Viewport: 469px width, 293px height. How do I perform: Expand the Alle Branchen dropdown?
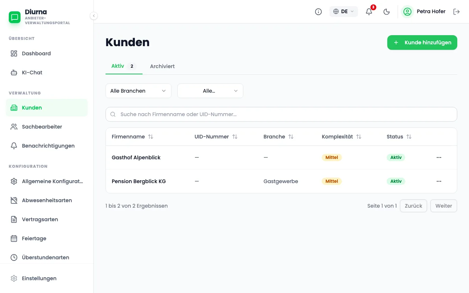[139, 91]
